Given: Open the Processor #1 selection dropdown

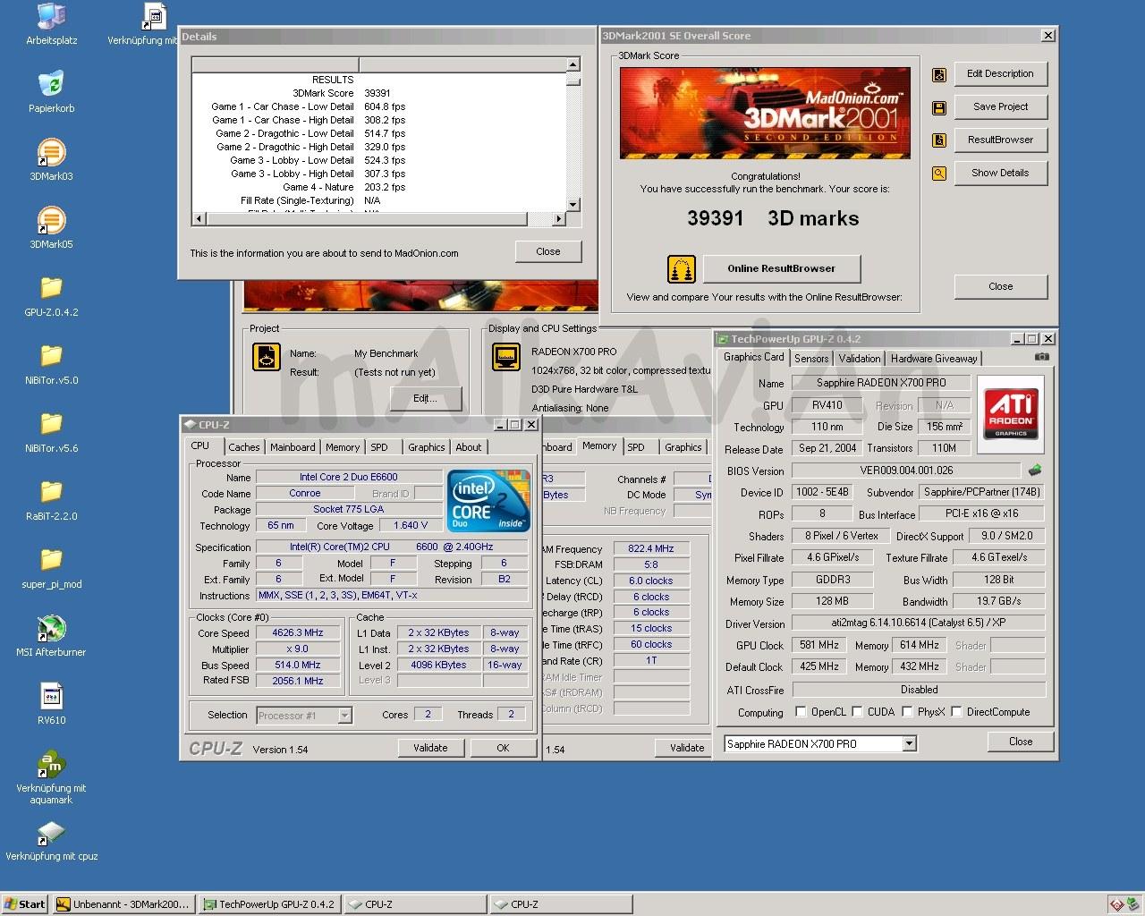Looking at the screenshot, I should click(x=344, y=715).
